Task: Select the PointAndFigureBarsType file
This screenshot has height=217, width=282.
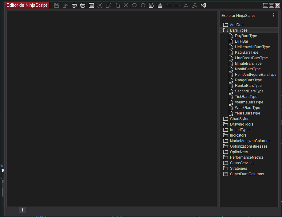Action: coord(252,75)
